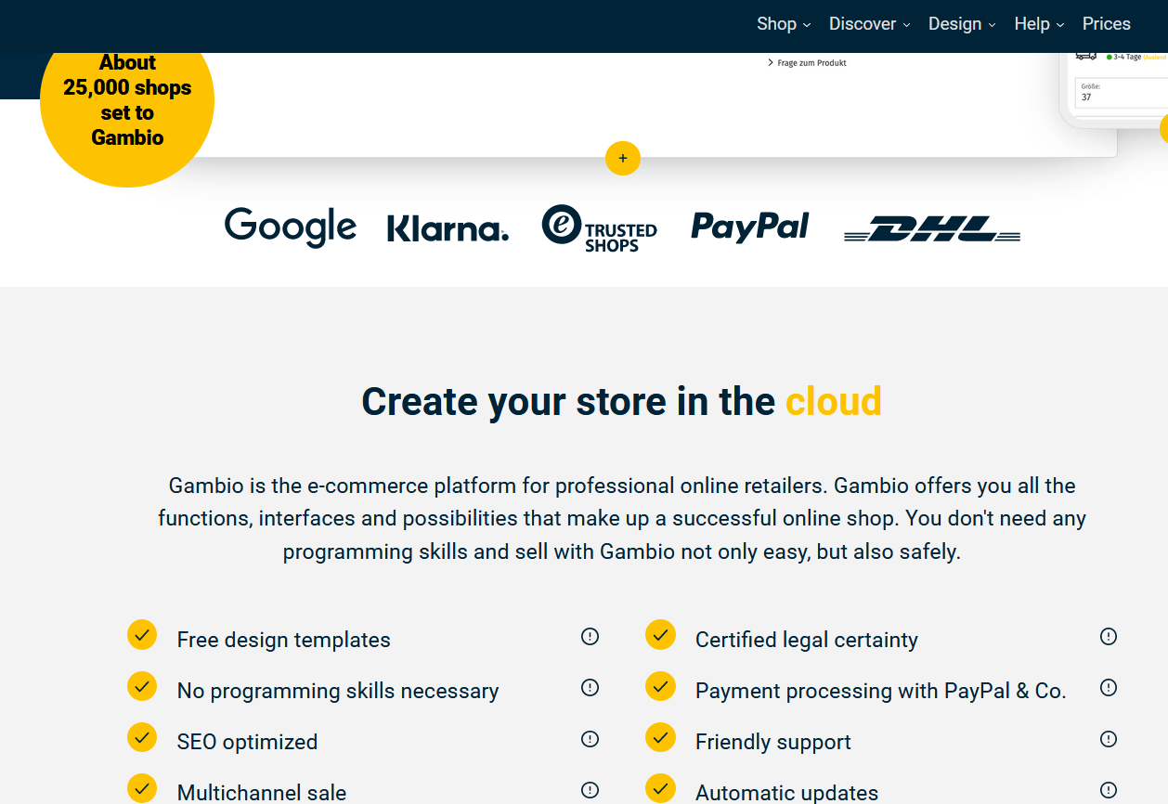Click checkmark beside SEO optimized
This screenshot has height=804, width=1168.
(142, 738)
